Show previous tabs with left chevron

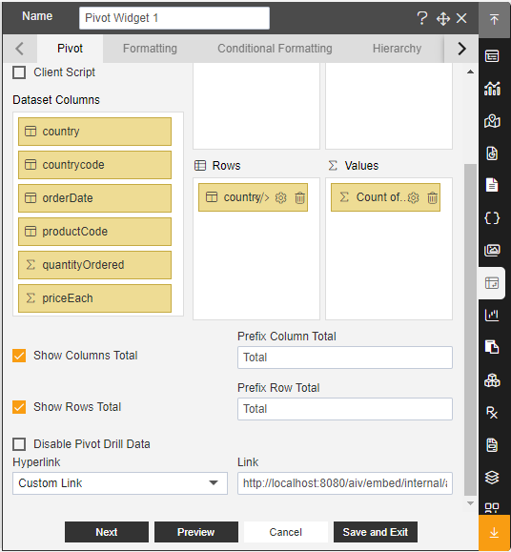click(x=19, y=49)
